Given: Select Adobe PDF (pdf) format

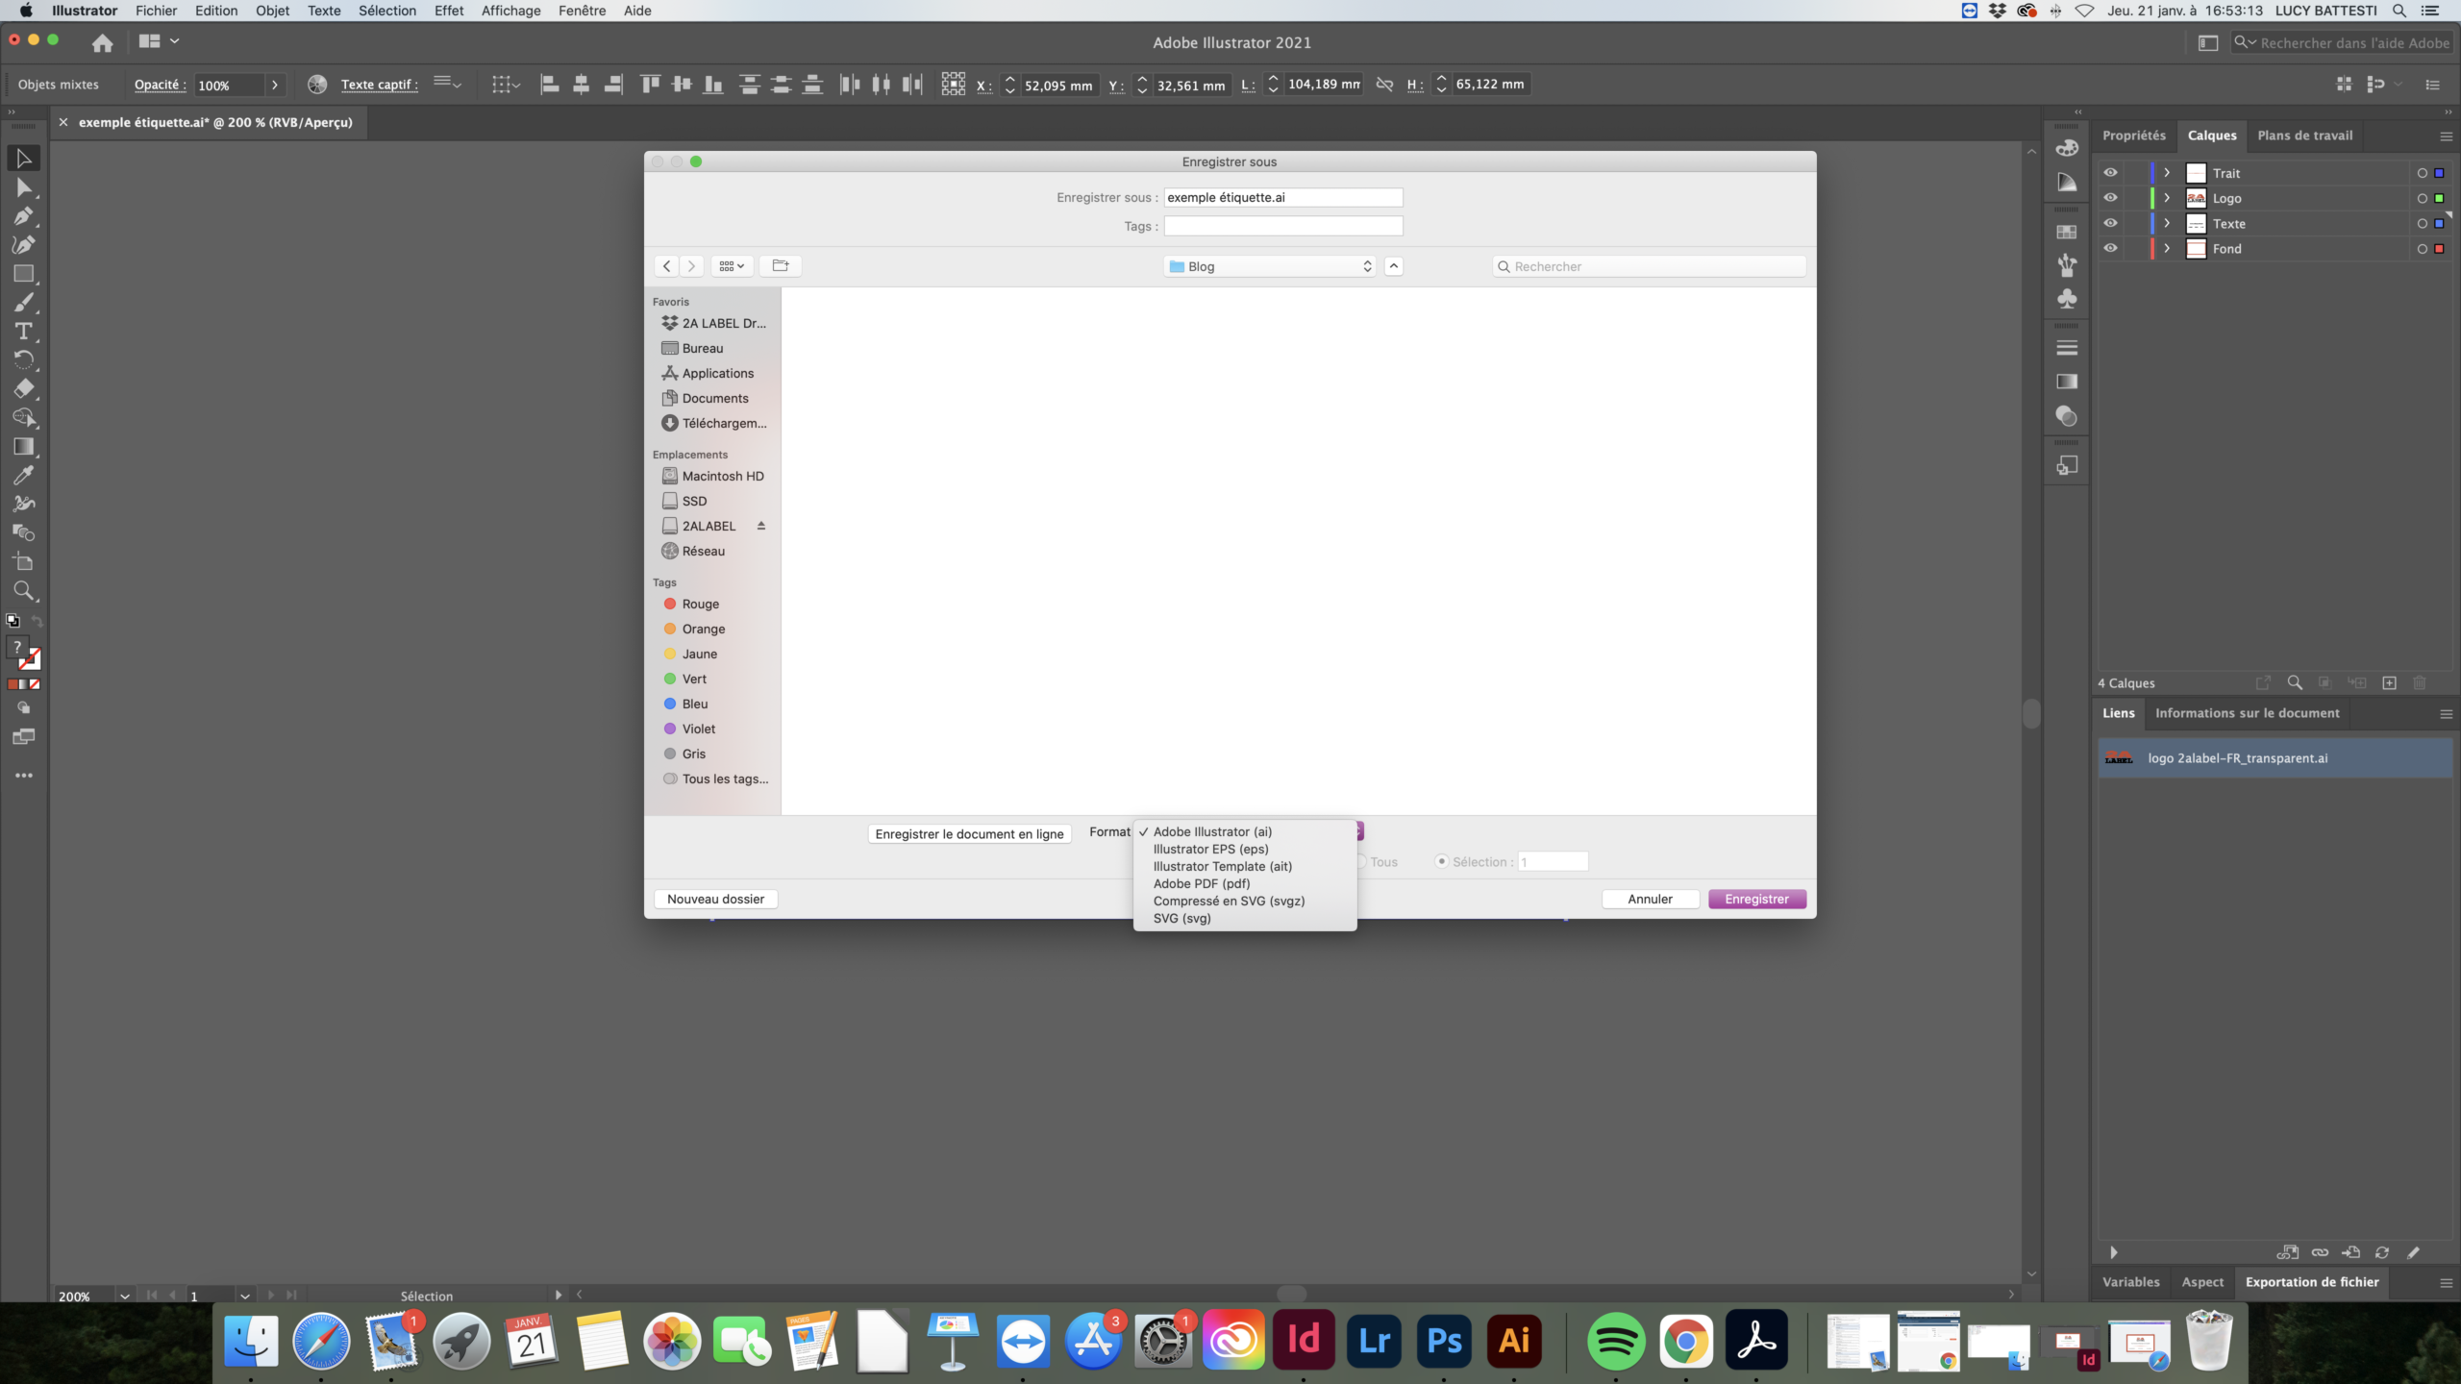Looking at the screenshot, I should (x=1200, y=882).
